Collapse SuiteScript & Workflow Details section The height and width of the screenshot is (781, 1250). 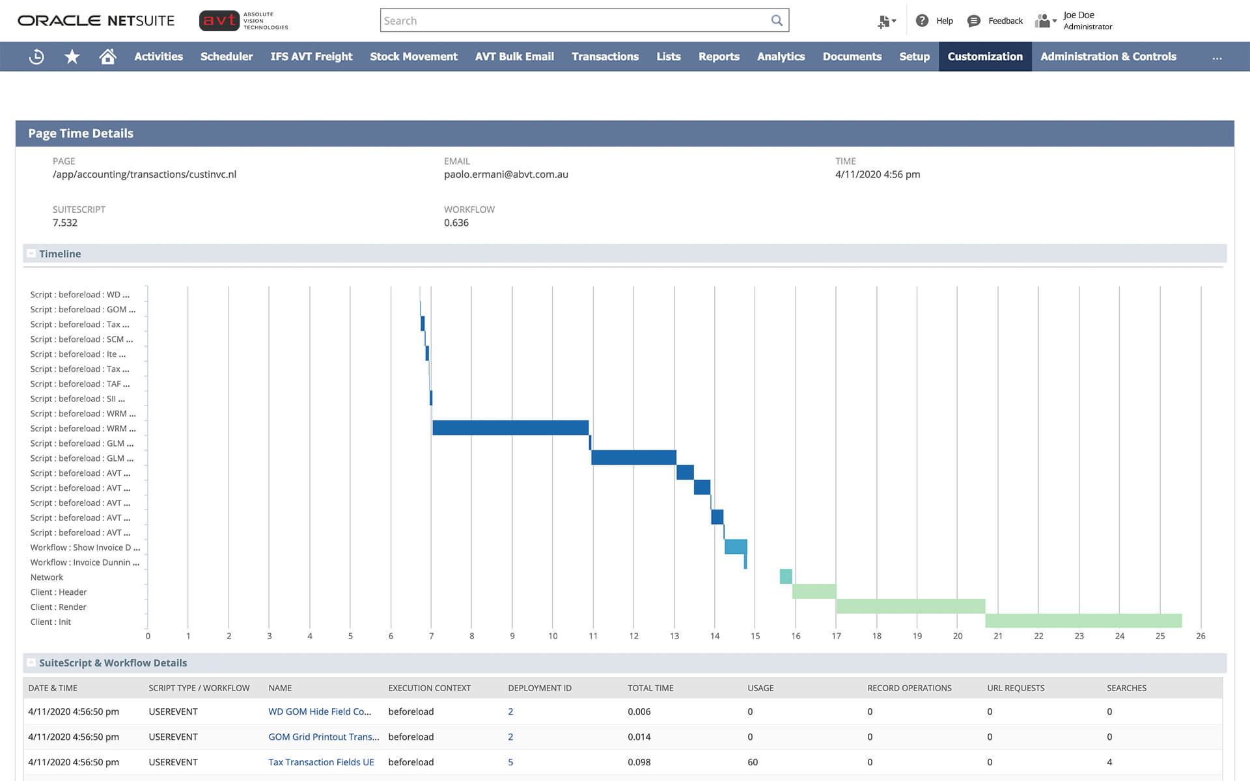click(31, 663)
